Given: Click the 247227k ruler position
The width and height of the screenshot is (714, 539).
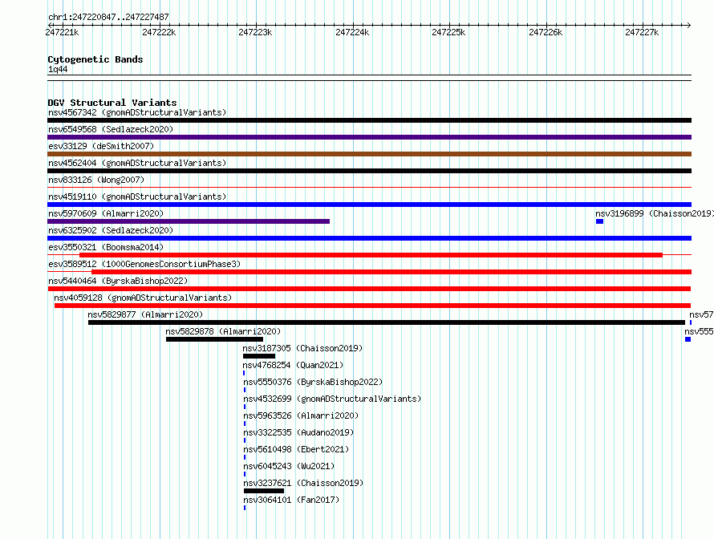Looking at the screenshot, I should (x=642, y=32).
